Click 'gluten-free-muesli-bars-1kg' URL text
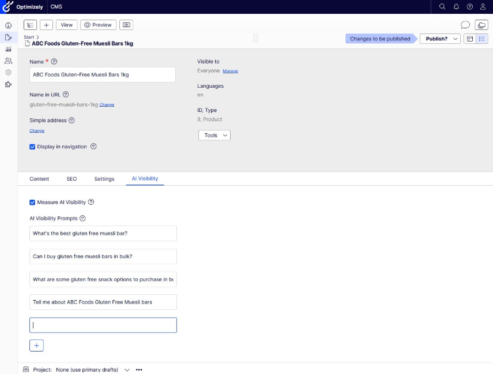 [x=64, y=104]
